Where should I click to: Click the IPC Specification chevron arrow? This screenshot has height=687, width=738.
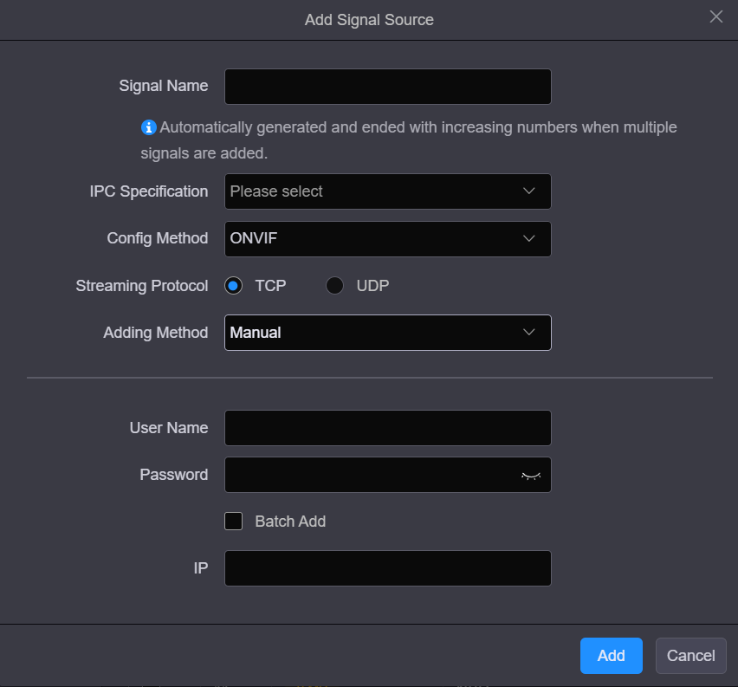pyautogui.click(x=529, y=191)
